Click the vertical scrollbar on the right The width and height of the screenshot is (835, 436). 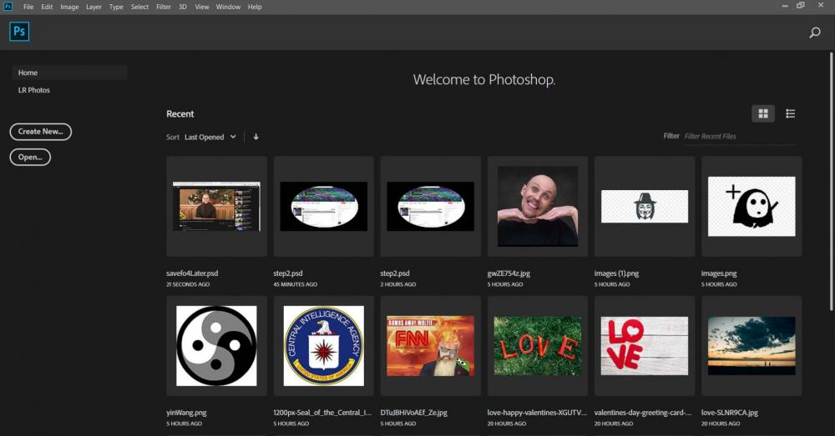[x=830, y=167]
